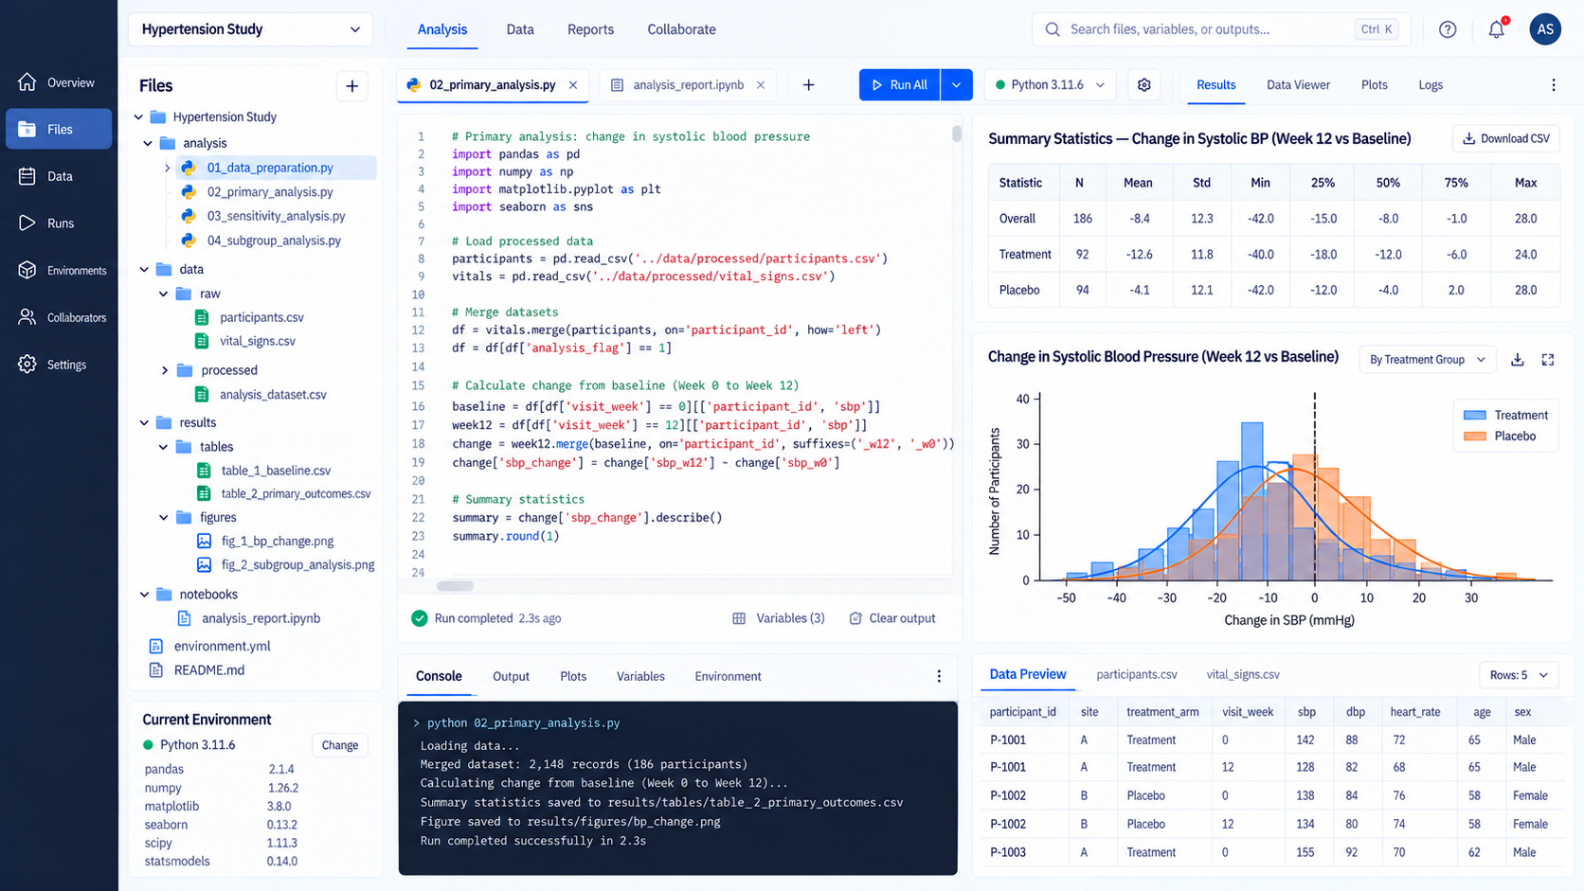The width and height of the screenshot is (1584, 891).
Task: Switch to the Collaborate tab
Action: [681, 29]
